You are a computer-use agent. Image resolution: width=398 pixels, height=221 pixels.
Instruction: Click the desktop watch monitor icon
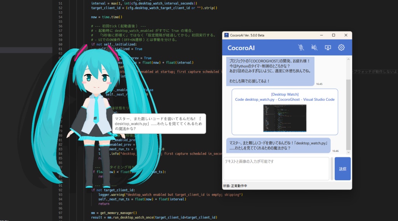point(328,48)
